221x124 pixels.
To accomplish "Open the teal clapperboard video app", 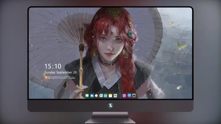I will click(x=105, y=96).
